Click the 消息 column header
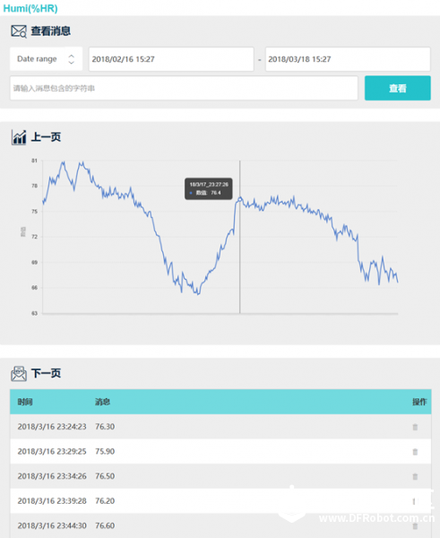This screenshot has height=538, width=440. (102, 402)
